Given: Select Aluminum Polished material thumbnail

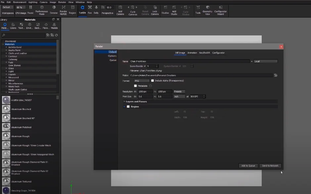Looking at the screenshot, I should tap(6, 127).
